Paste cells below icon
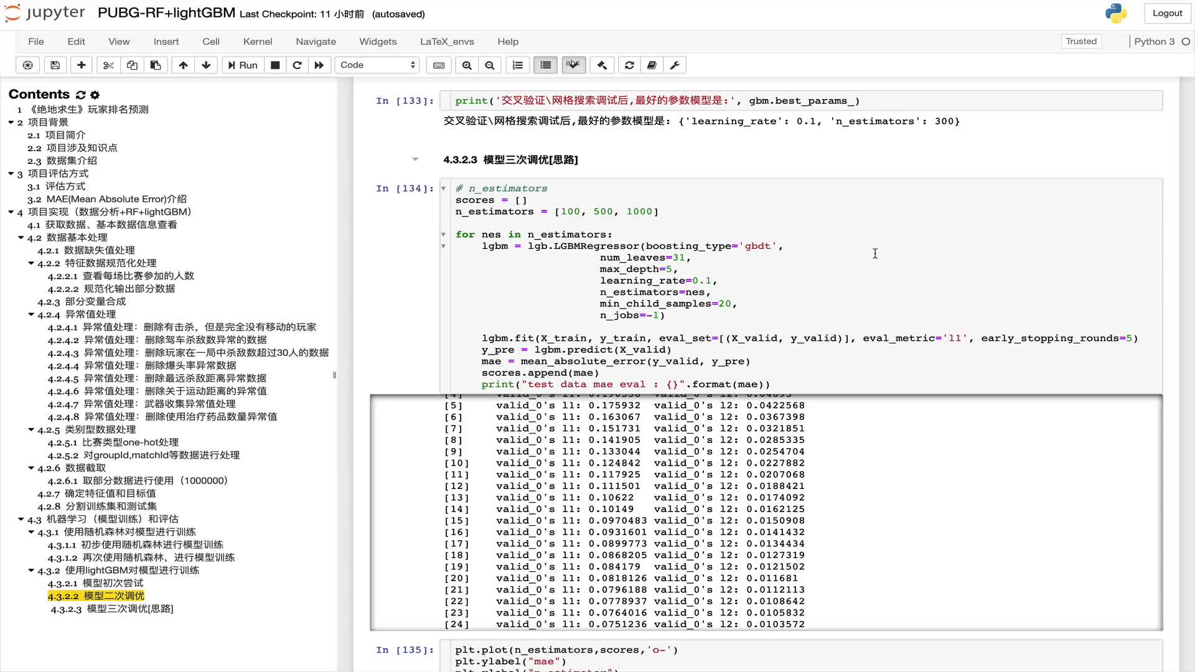Screen dimensions: 1195x672 (x=156, y=65)
